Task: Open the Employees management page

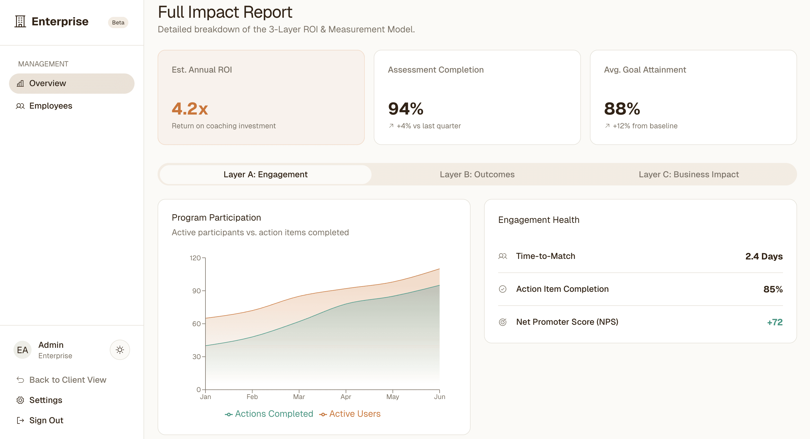Action: pos(51,106)
